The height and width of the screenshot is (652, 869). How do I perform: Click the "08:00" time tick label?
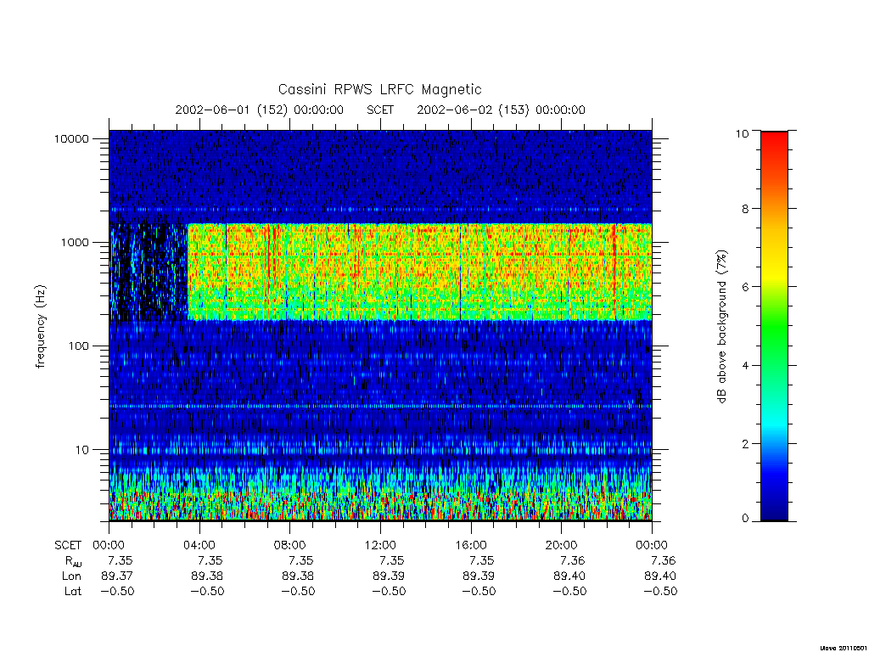coord(290,546)
